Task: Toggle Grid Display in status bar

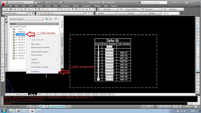Action: [x=34, y=106]
